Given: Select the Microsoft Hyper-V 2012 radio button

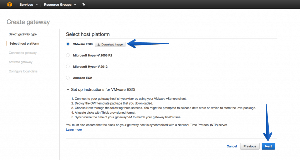Looking at the screenshot, I should coord(68,66).
